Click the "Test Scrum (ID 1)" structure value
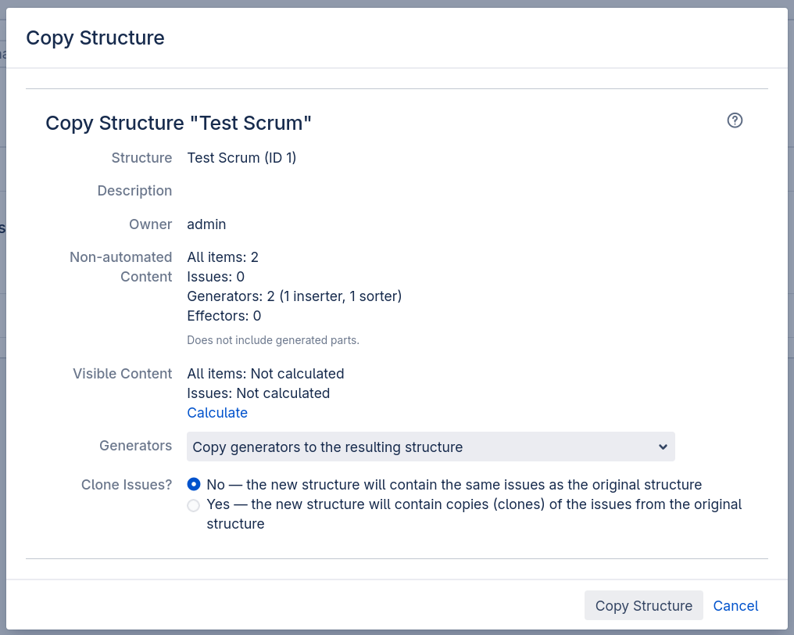Screen dimensions: 794x635 point(241,158)
